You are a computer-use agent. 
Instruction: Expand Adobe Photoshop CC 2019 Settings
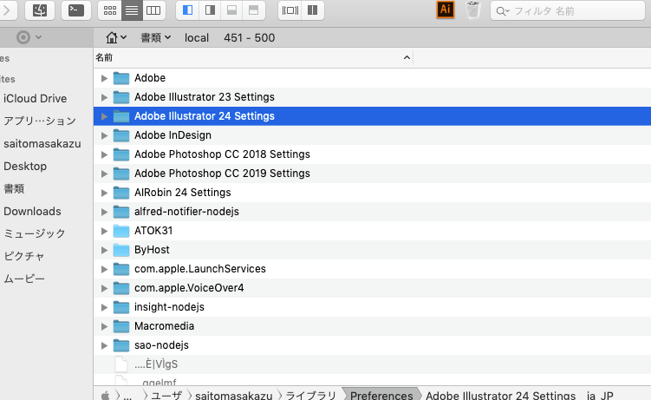coord(104,174)
